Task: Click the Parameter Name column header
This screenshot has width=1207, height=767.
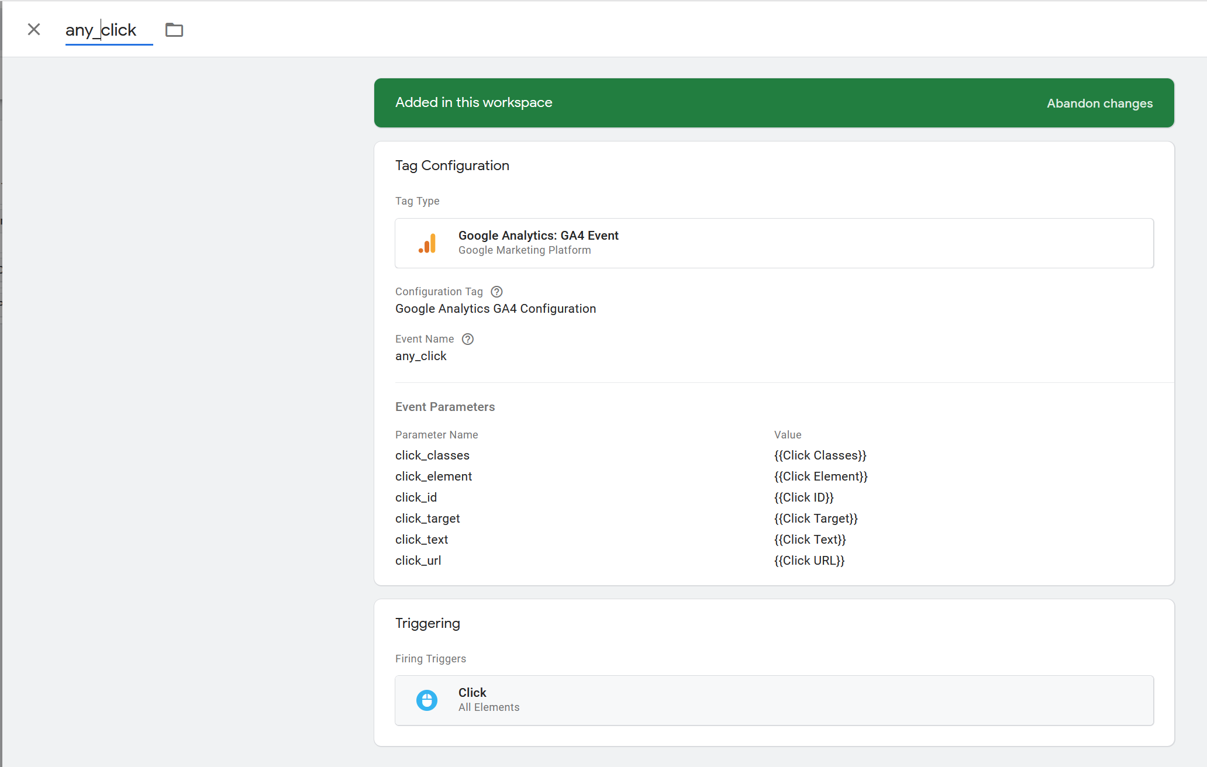Action: 436,435
